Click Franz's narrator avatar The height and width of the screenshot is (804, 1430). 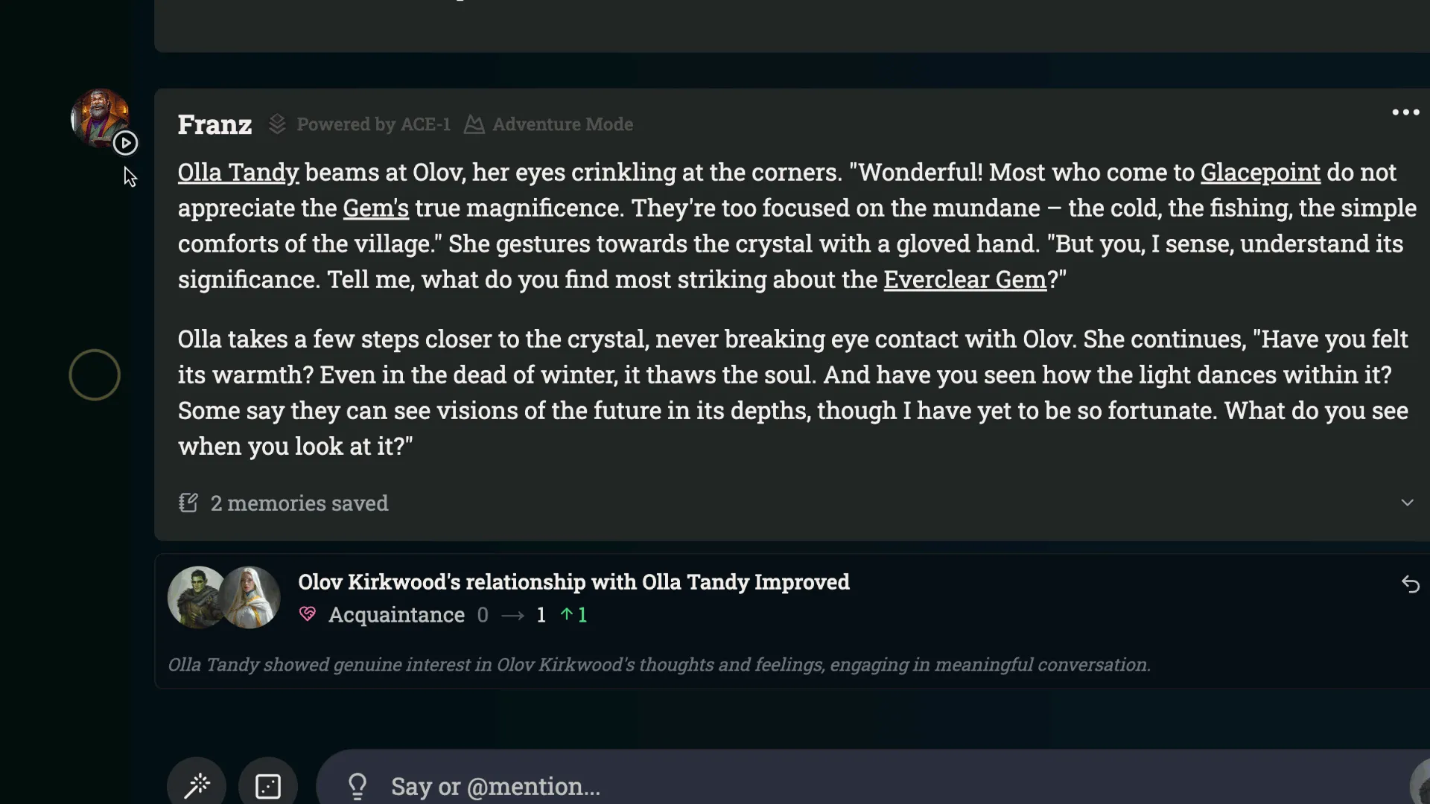(x=98, y=115)
